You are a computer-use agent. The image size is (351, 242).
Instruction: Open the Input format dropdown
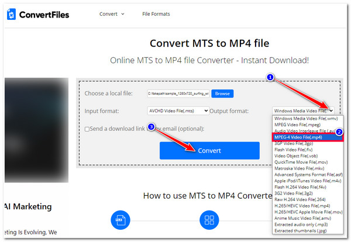click(x=178, y=110)
